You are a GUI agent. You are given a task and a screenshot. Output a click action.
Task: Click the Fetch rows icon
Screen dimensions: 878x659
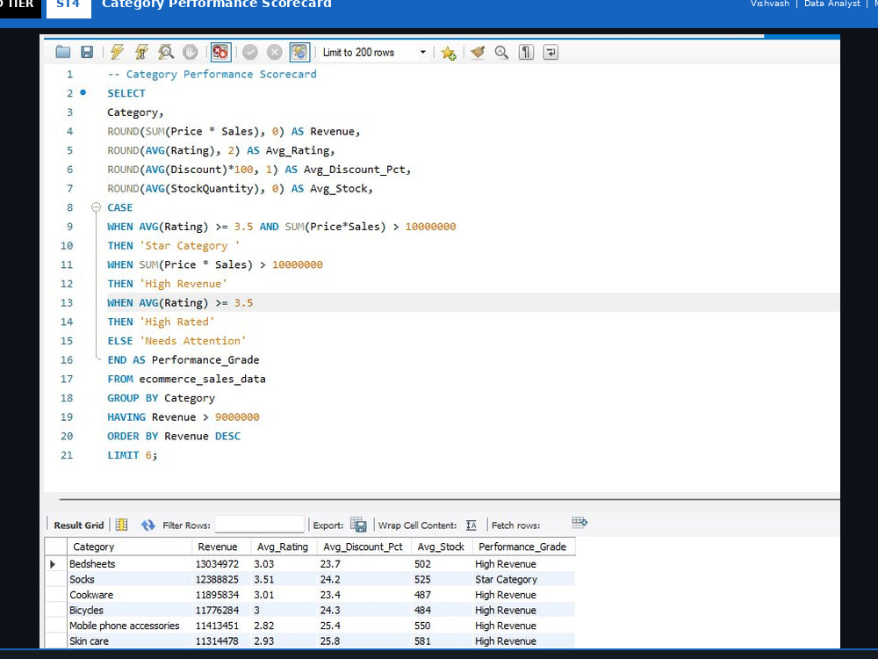[x=579, y=523]
